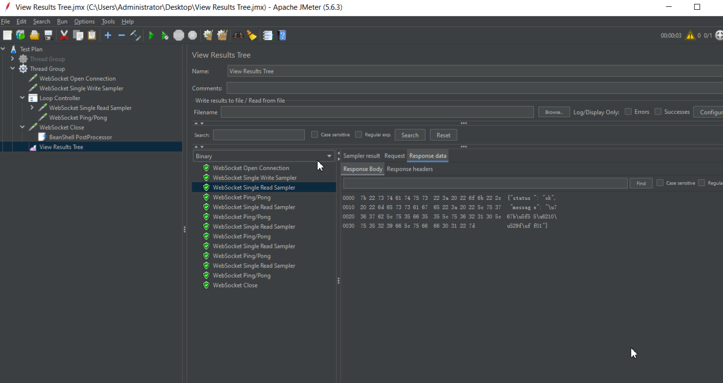723x383 pixels.
Task: Collapse the WebSocket Close tree node
Action: click(x=23, y=127)
